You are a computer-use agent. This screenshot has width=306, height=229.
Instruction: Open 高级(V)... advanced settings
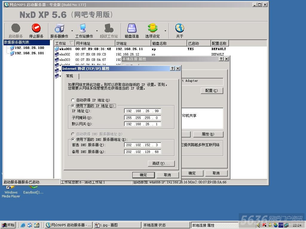[161, 163]
